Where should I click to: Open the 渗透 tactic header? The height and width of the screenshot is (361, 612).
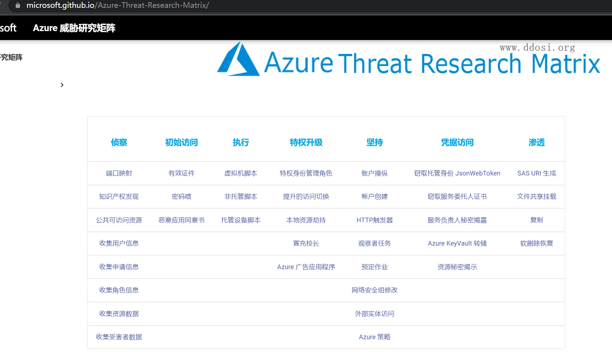pos(537,142)
